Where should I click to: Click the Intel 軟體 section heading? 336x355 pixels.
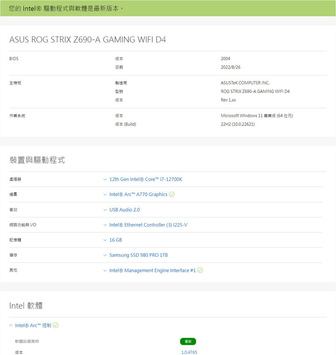[x=26, y=306]
